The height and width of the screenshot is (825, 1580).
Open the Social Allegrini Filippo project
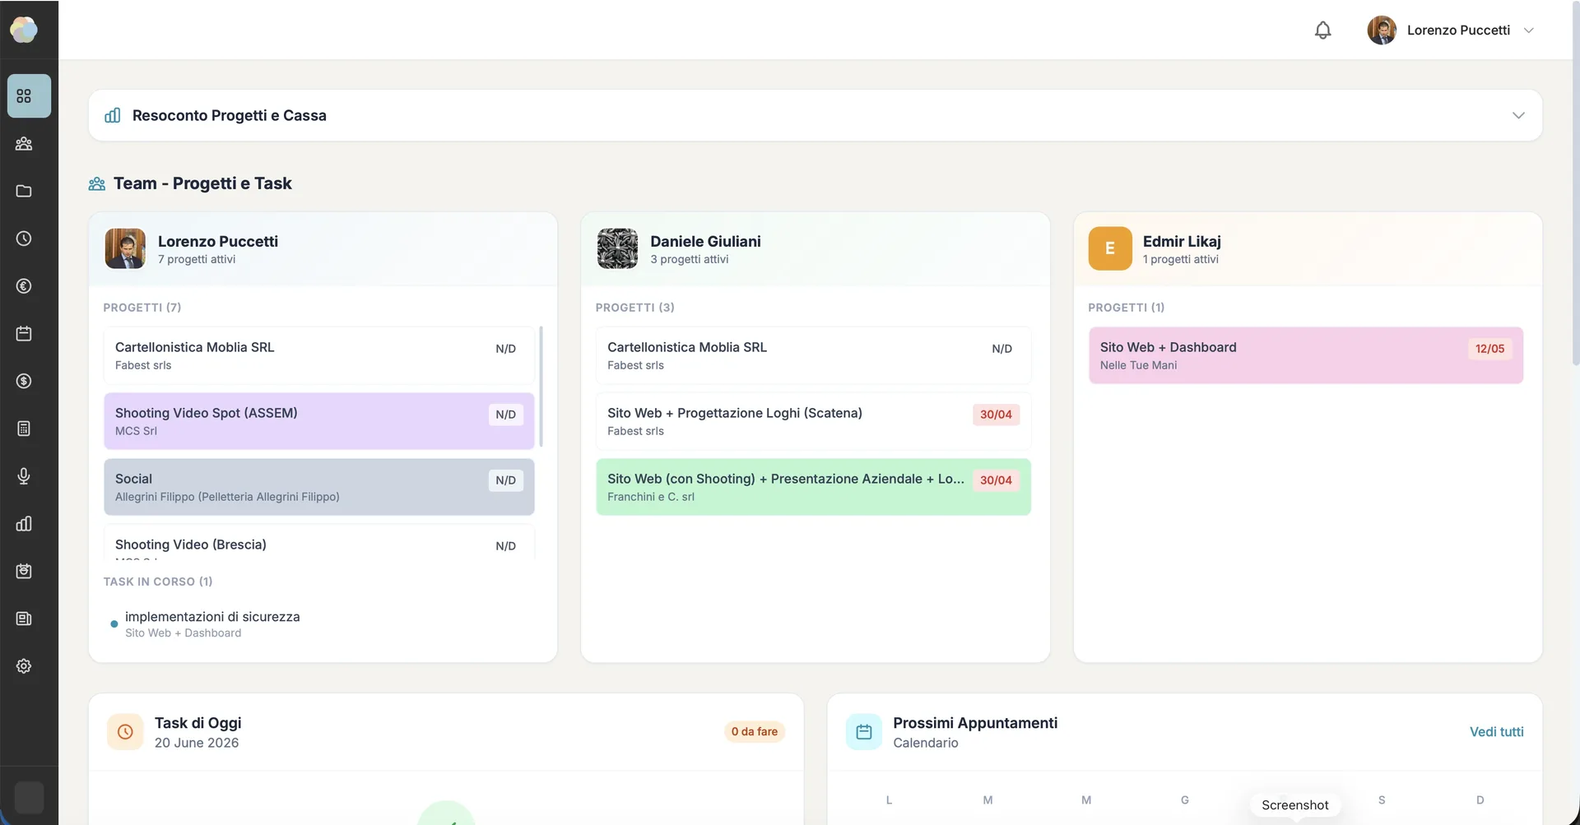click(319, 487)
